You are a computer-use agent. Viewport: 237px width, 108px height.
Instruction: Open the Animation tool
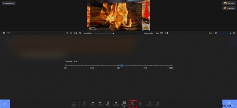116,103
